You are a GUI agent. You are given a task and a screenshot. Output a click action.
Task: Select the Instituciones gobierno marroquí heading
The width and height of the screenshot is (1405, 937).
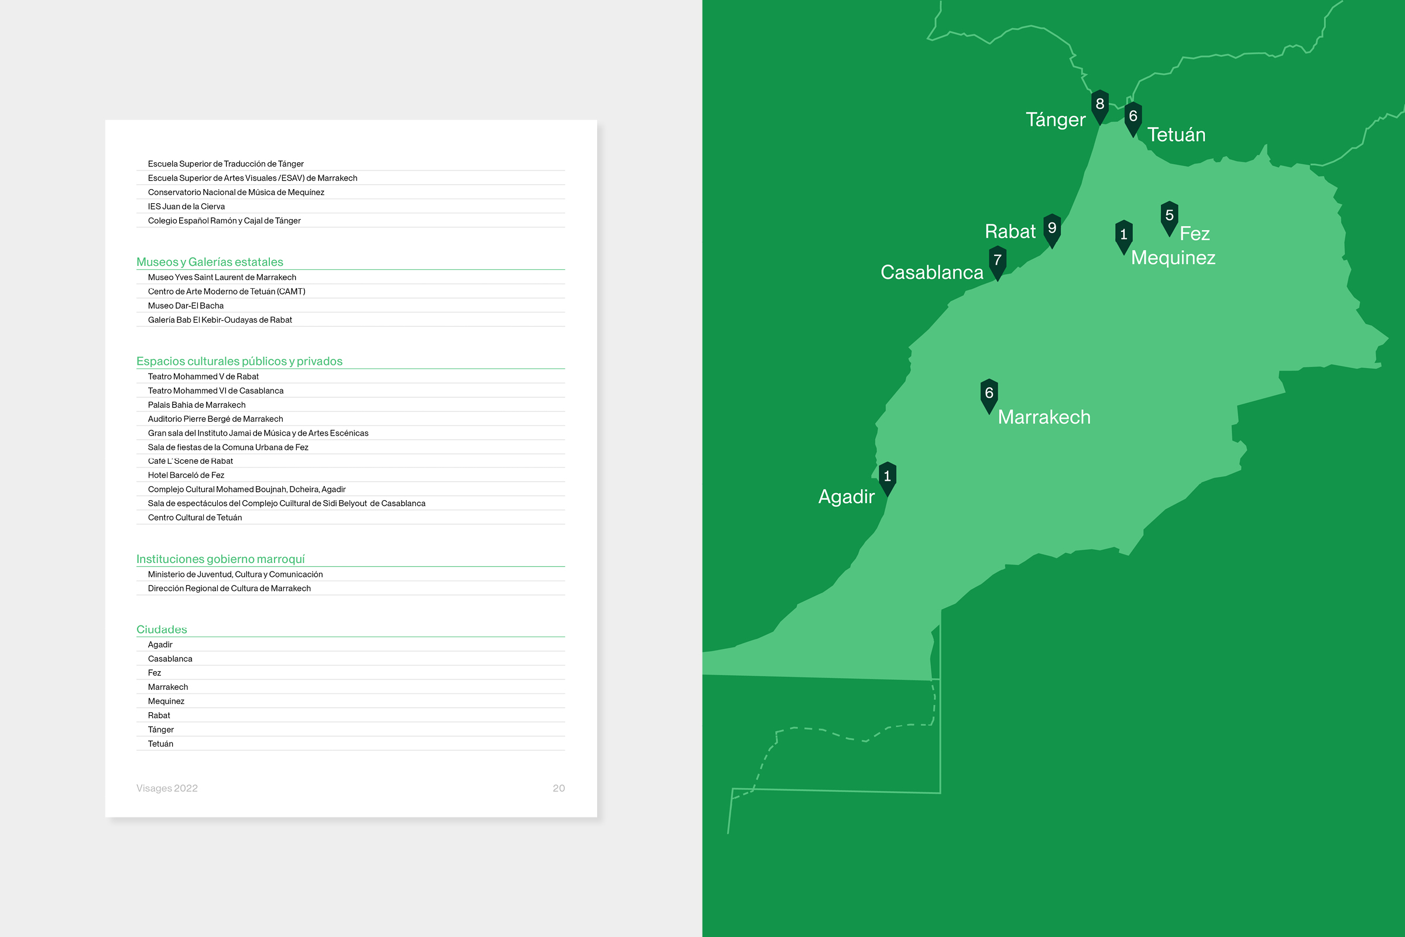point(221,559)
